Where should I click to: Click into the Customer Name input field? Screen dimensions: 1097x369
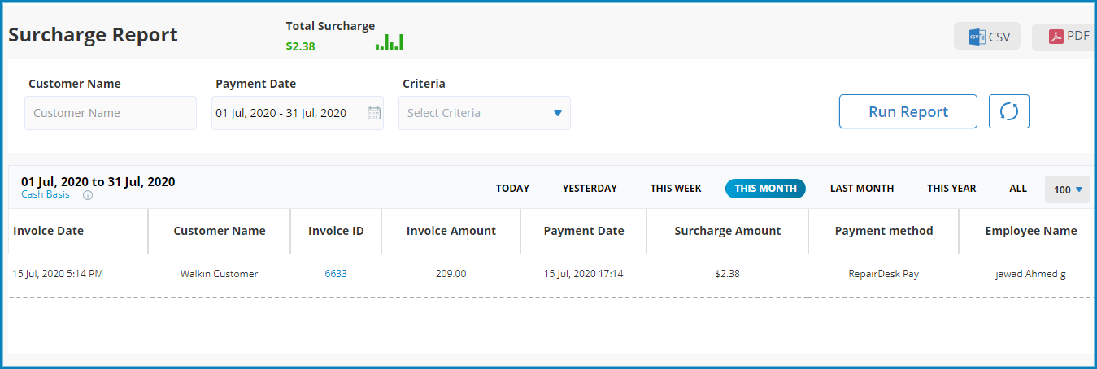tap(111, 113)
